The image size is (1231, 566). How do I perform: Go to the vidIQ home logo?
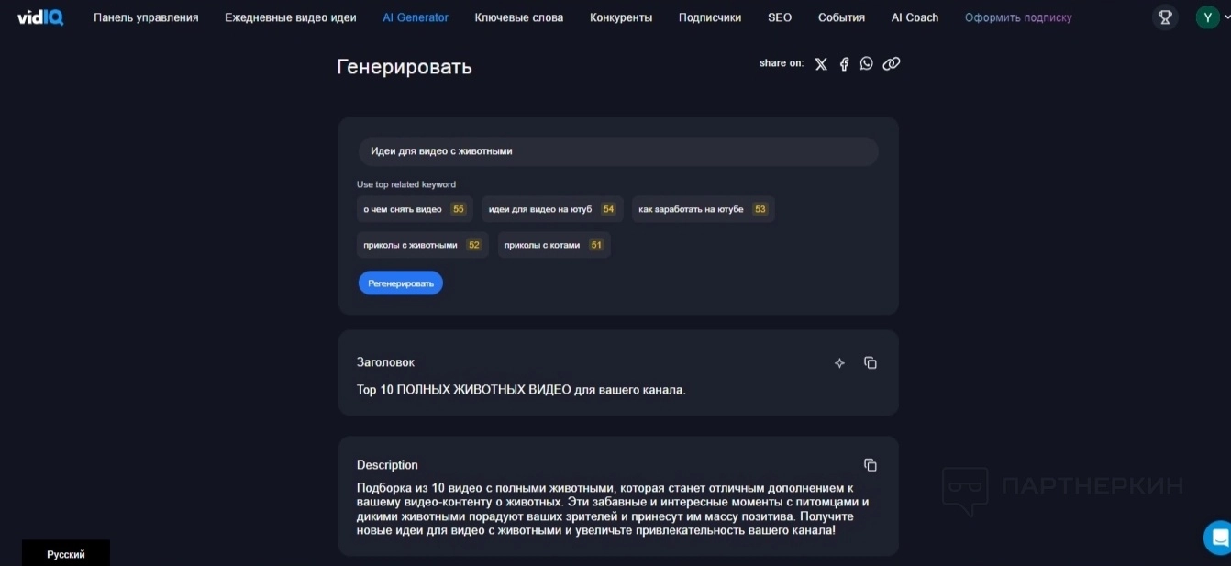click(x=40, y=17)
